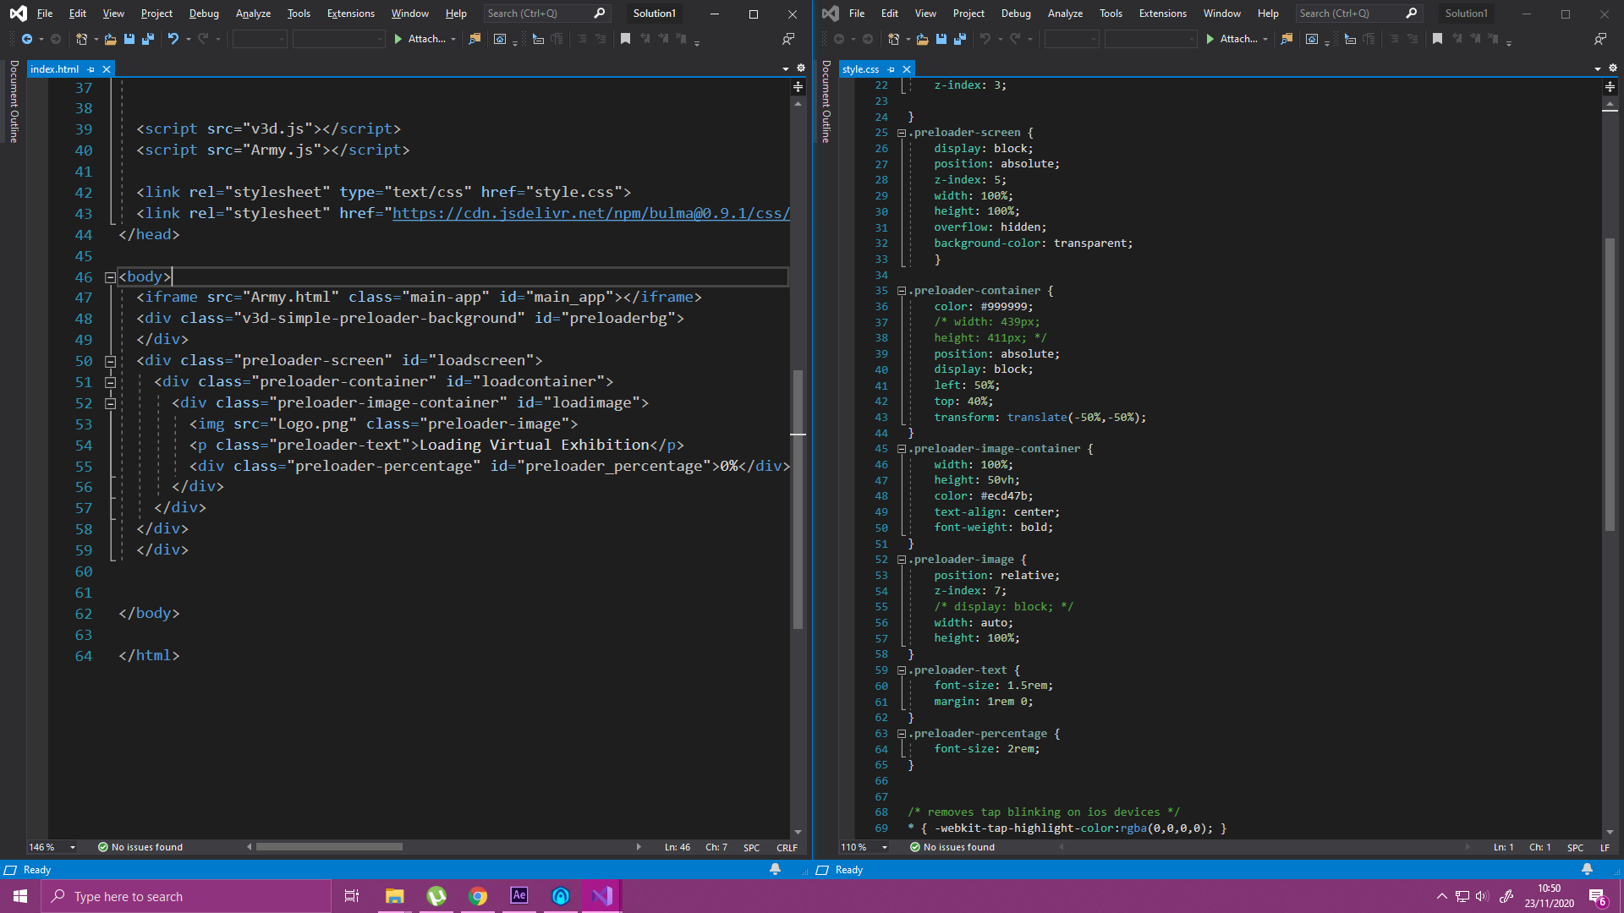Open Document Outline panel in left window
Screen dimensions: 1624x913
14,101
